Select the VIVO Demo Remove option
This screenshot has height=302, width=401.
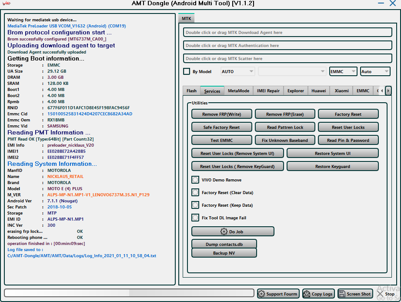[195, 180]
